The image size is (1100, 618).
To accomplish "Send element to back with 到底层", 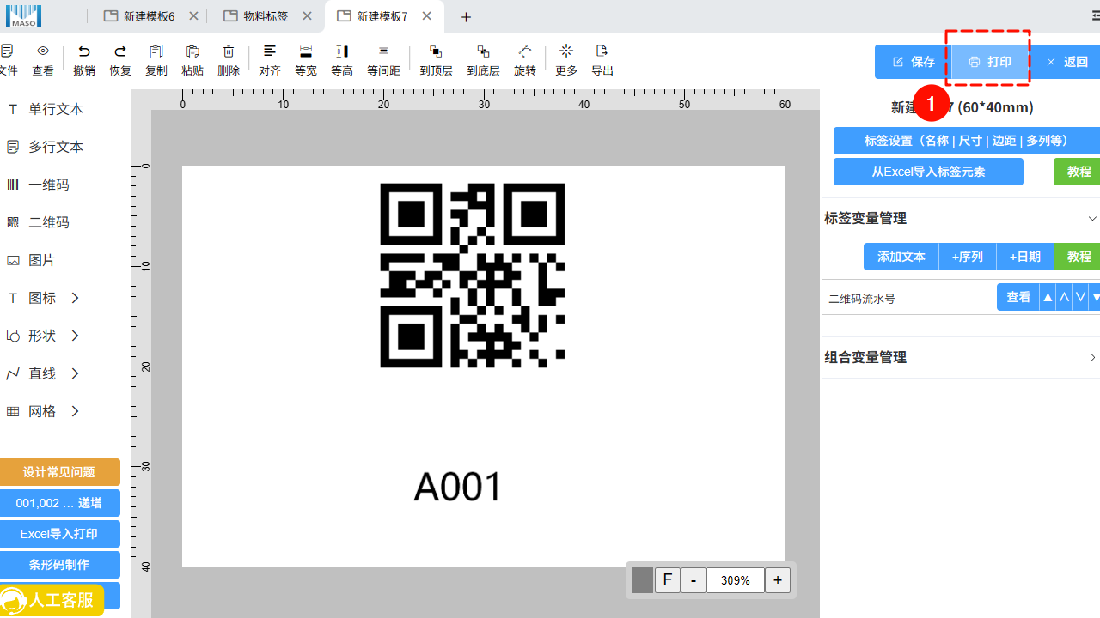I will point(483,51).
